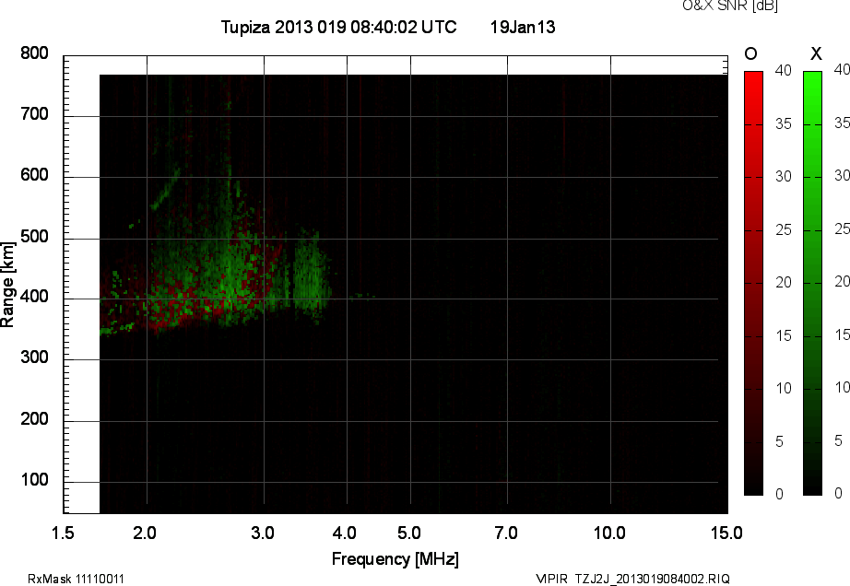This screenshot has width=850, height=586.
Task: Click the red O-mode SNR color bar
Action: coord(753,283)
